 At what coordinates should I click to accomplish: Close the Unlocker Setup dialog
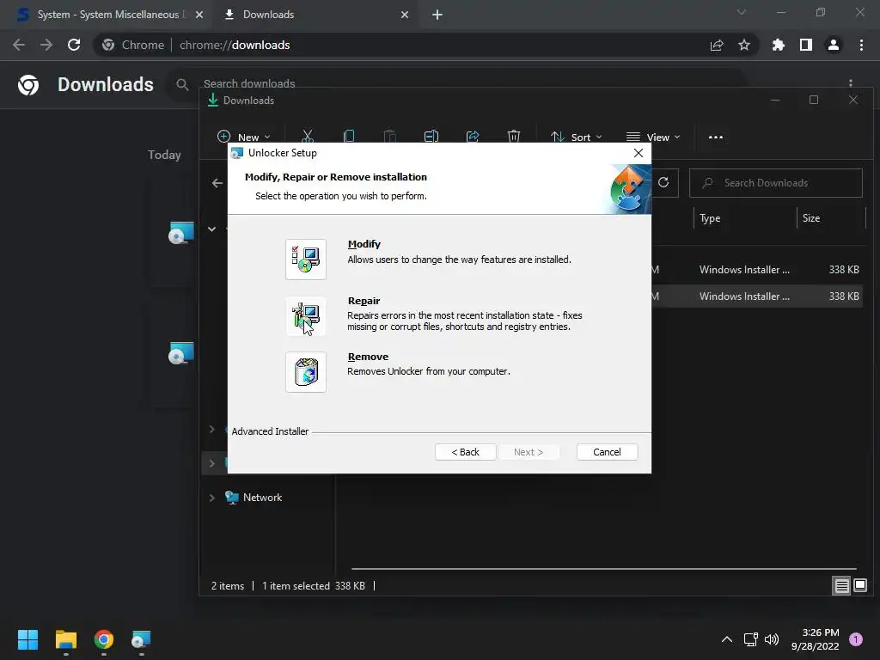(x=639, y=153)
